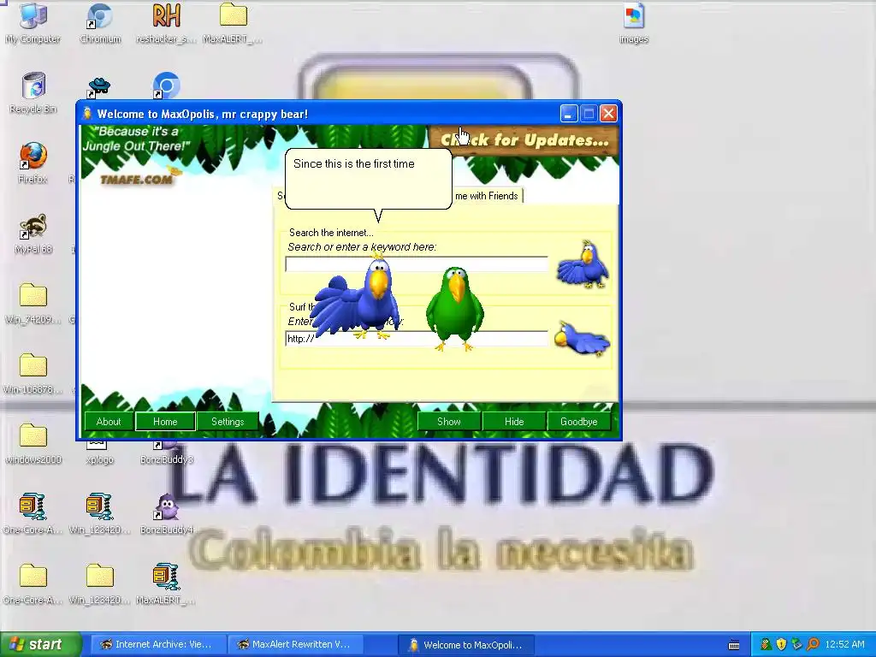Minimize the MaxOpolis window
Screen dimensions: 876x657
569,114
